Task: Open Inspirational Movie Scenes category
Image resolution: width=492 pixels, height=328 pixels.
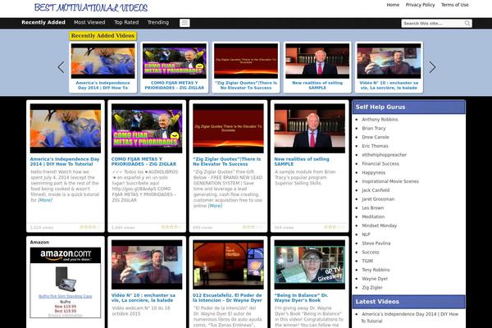Action: tap(390, 181)
